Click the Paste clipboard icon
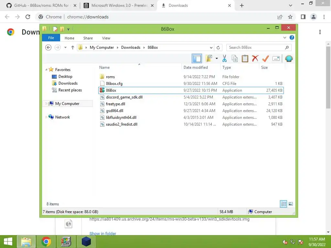This screenshot has height=248, width=331. [245, 58]
